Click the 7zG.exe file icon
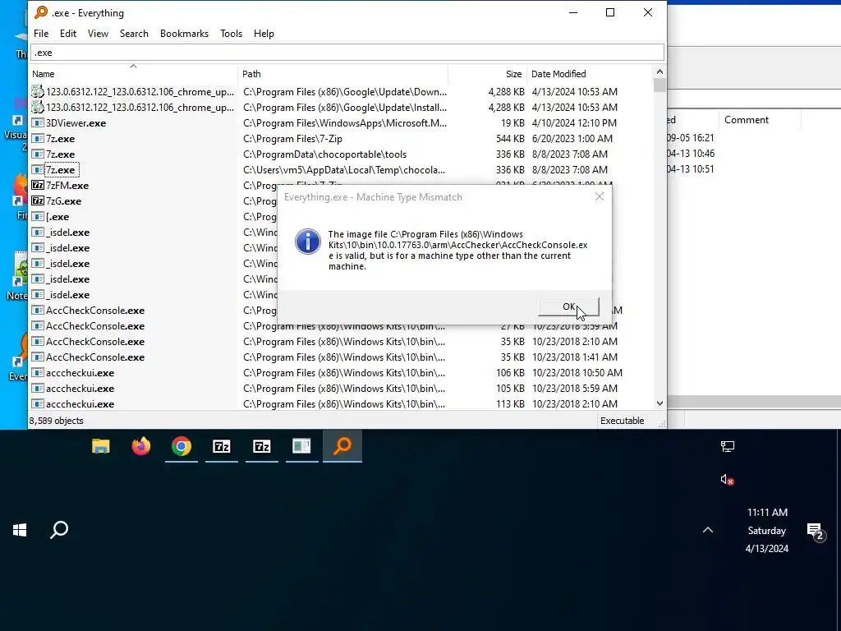The width and height of the screenshot is (841, 631). [x=38, y=200]
